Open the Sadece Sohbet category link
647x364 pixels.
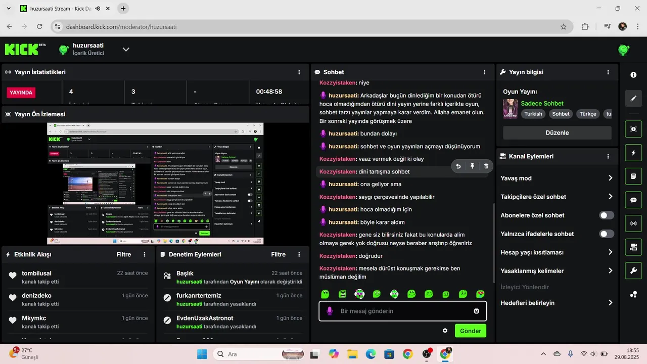point(542,104)
